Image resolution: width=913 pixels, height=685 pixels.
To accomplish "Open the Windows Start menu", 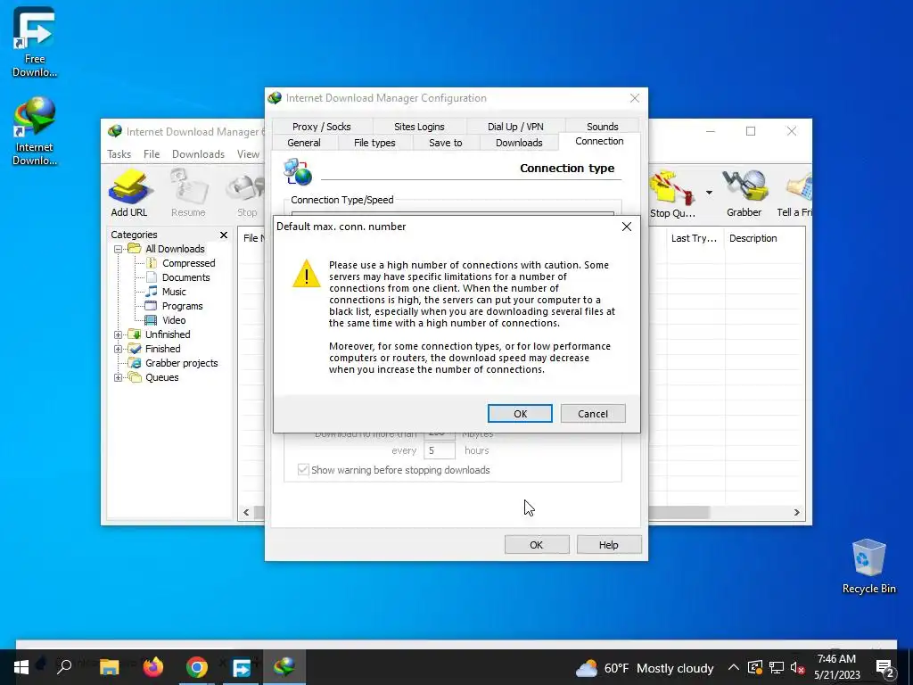I will click(21, 667).
